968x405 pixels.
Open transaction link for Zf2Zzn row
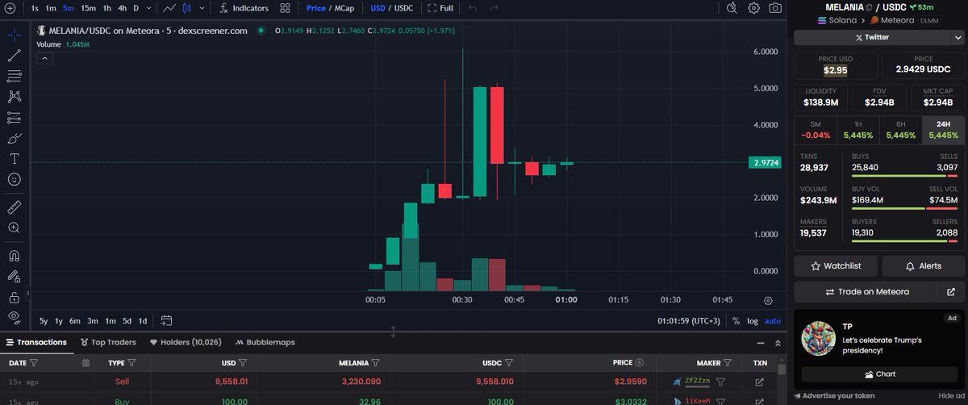pyautogui.click(x=760, y=382)
